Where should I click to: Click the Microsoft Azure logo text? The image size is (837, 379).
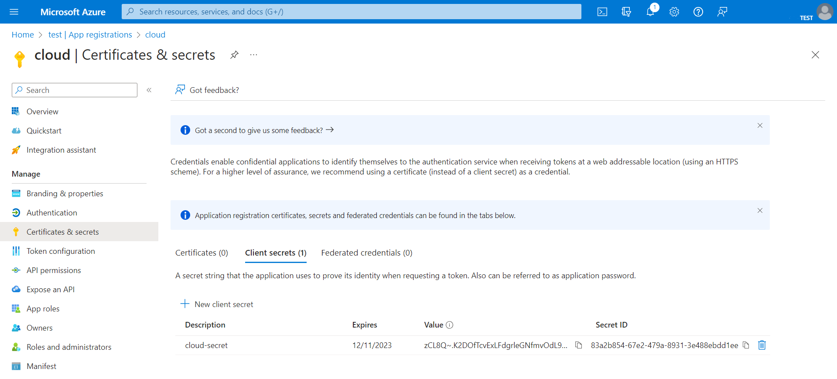coord(73,12)
